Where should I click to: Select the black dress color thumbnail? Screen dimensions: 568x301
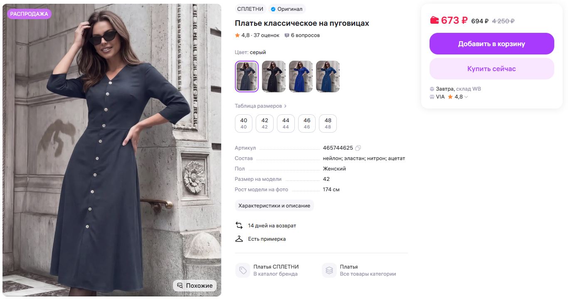point(274,76)
